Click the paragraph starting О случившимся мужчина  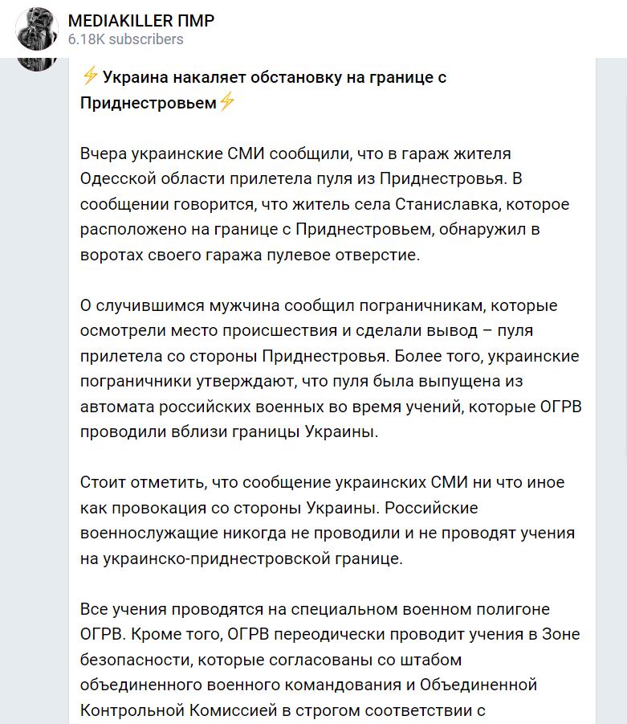pyautogui.click(x=331, y=369)
